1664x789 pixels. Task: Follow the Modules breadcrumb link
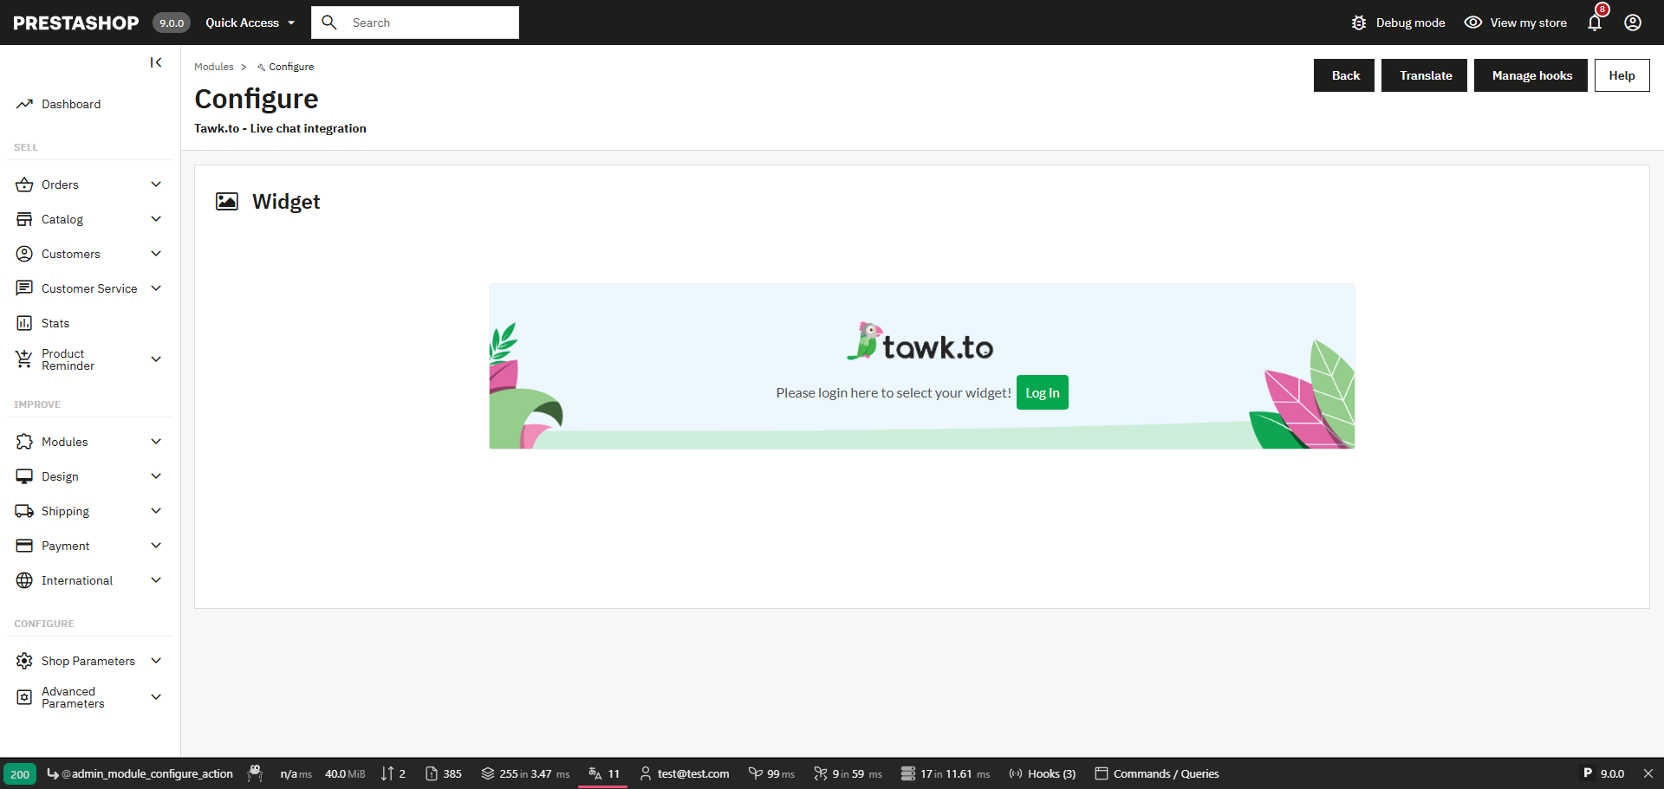(214, 67)
